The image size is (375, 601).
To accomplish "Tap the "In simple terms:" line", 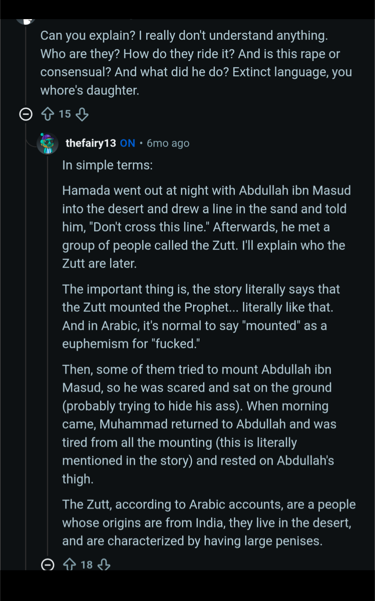I will point(107,165).
